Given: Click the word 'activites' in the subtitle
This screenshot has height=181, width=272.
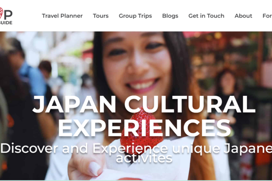Looking at the screenshot, I should pos(144,158).
